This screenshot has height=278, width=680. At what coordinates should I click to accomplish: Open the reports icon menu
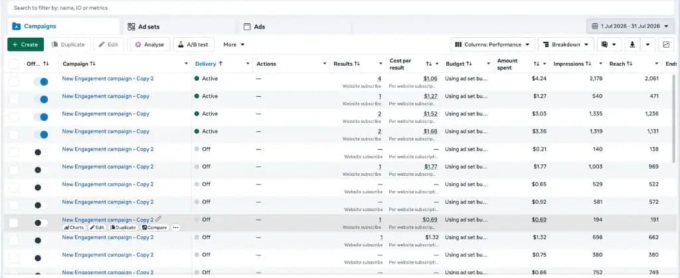610,44
